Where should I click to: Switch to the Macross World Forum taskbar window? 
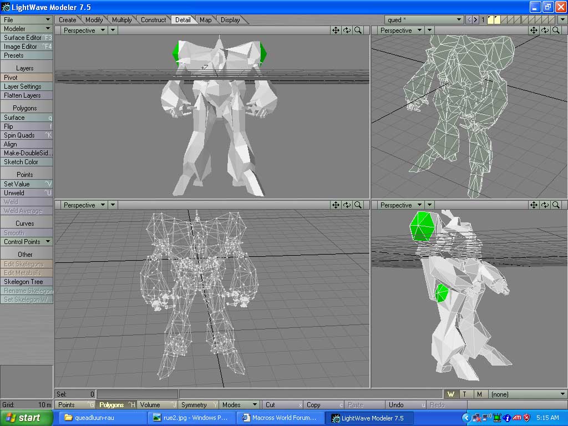(281, 418)
